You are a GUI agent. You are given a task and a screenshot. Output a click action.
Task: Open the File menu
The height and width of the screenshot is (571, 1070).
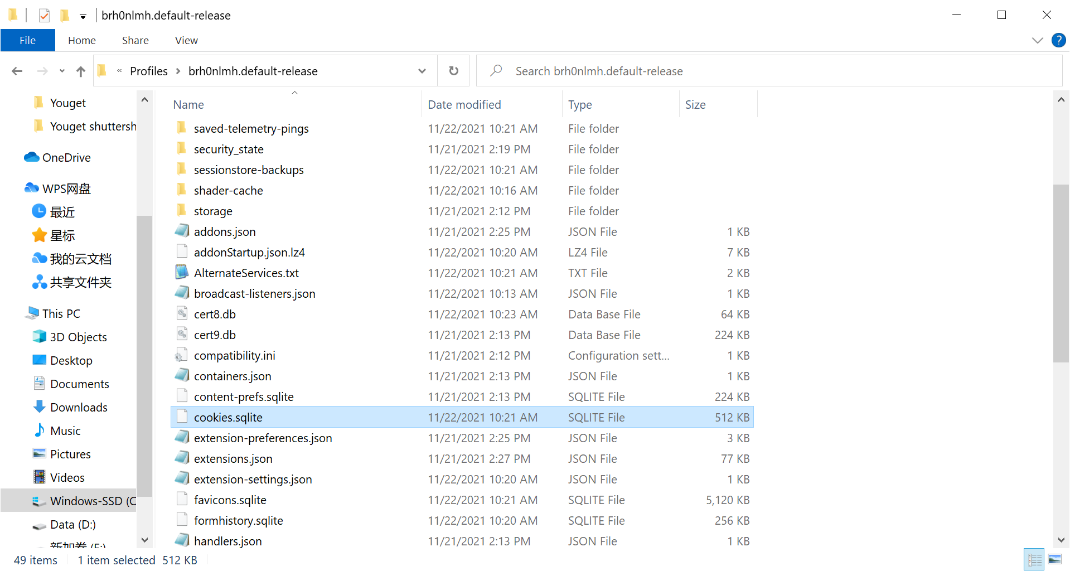[x=27, y=40]
